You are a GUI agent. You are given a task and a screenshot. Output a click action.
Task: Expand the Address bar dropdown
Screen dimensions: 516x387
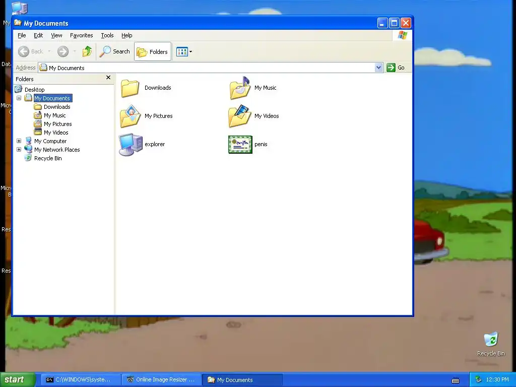pos(378,68)
